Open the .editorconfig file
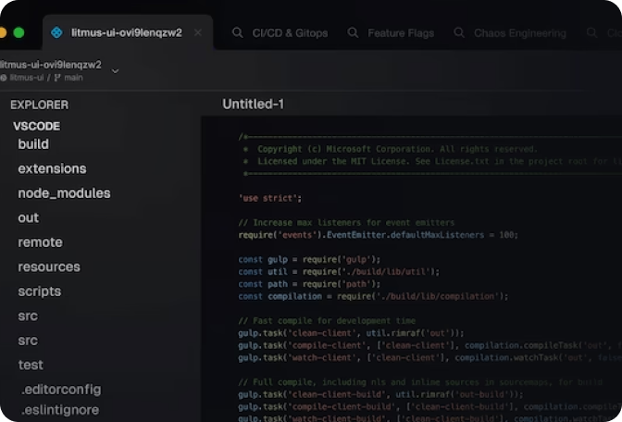The height and width of the screenshot is (422, 622). 61,390
